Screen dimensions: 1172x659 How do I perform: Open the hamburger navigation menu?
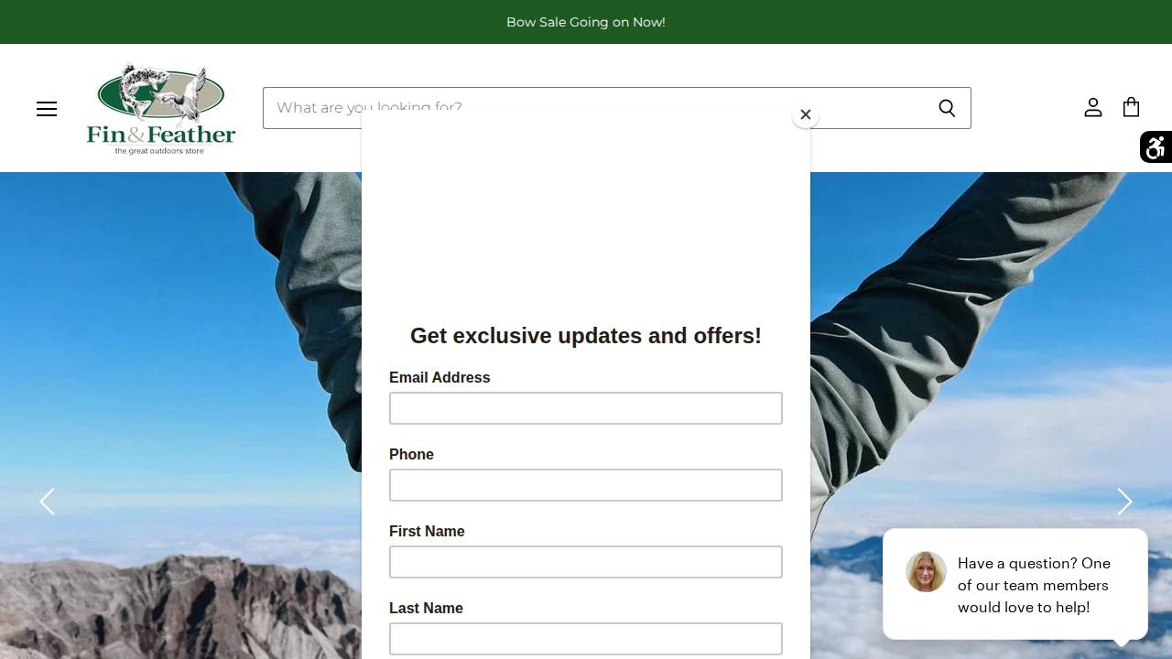pyautogui.click(x=47, y=109)
